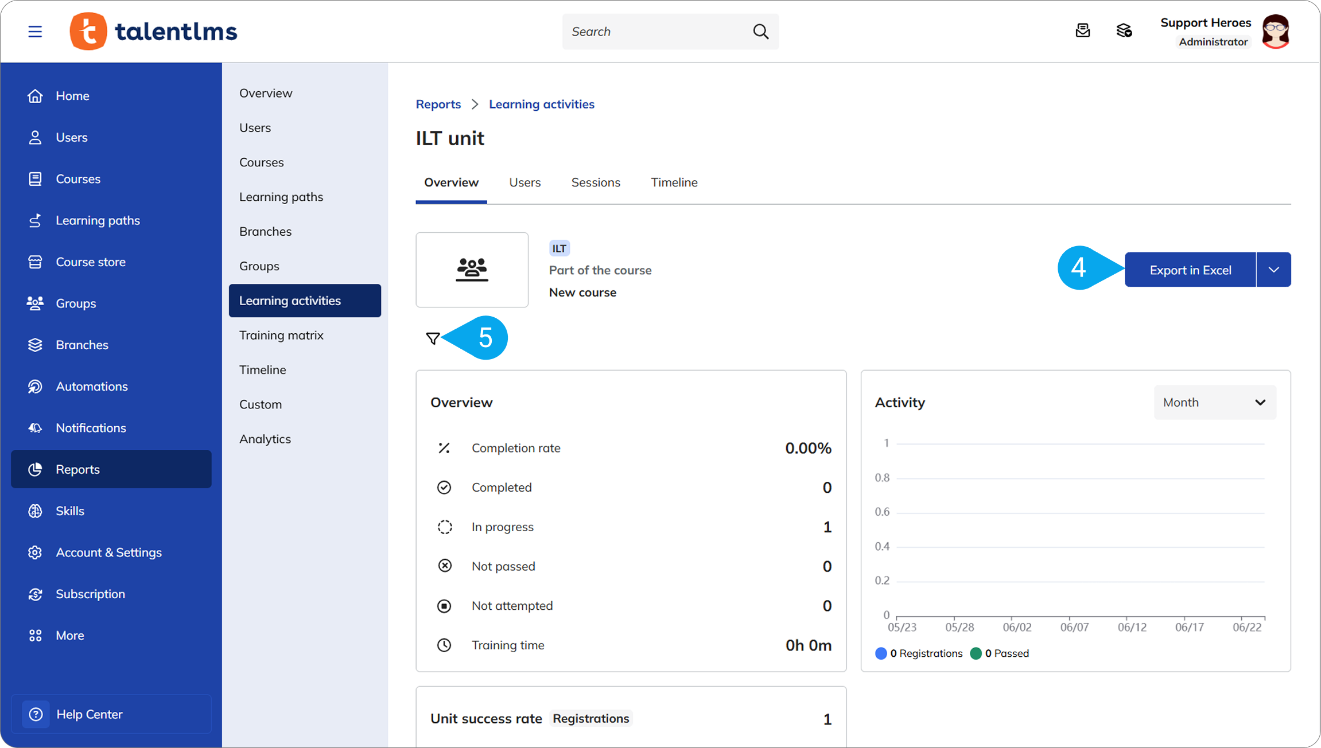Image resolution: width=1321 pixels, height=748 pixels.
Task: Click the Training time clock icon
Action: click(x=444, y=645)
